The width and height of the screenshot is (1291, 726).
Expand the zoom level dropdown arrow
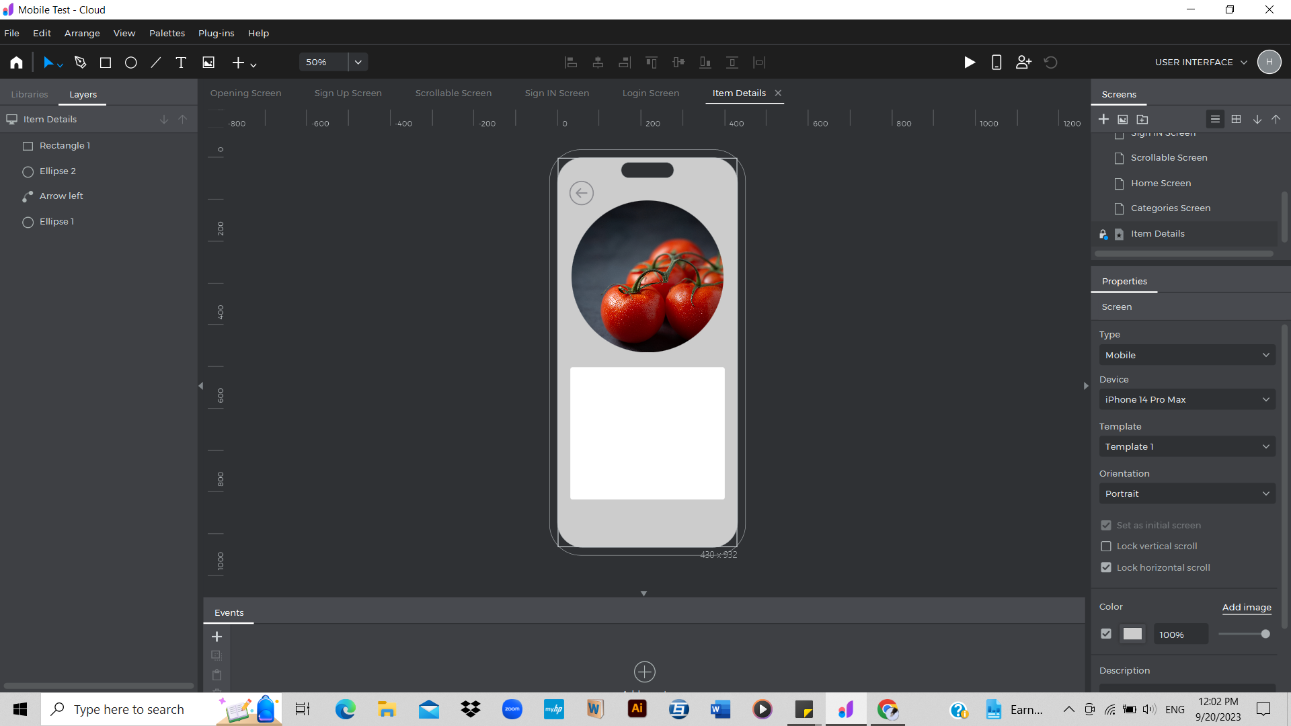358,63
